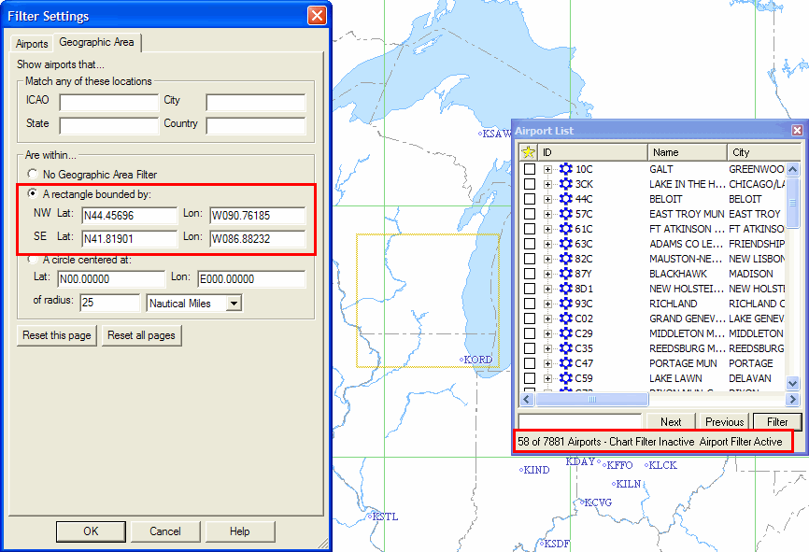Click the OK button
Image resolution: width=809 pixels, height=552 pixels.
point(91,531)
